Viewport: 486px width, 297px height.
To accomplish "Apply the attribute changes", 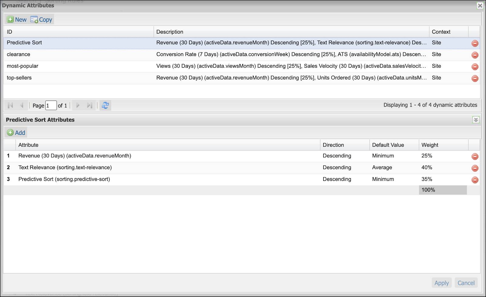I will click(x=441, y=282).
